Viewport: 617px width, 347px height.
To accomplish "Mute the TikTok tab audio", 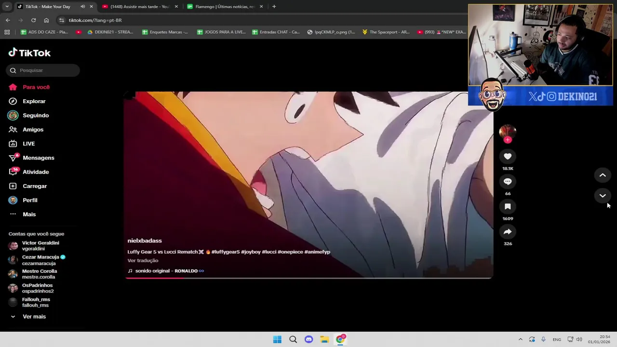I will tap(82, 6).
